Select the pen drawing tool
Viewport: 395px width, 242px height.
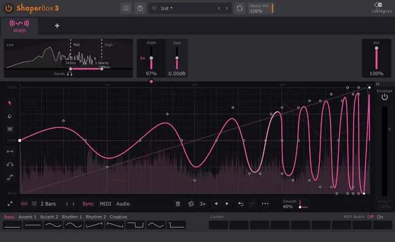pos(10,116)
